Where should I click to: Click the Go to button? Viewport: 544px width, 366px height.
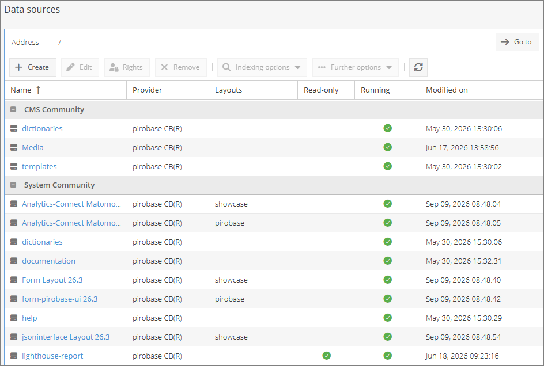pyautogui.click(x=517, y=42)
